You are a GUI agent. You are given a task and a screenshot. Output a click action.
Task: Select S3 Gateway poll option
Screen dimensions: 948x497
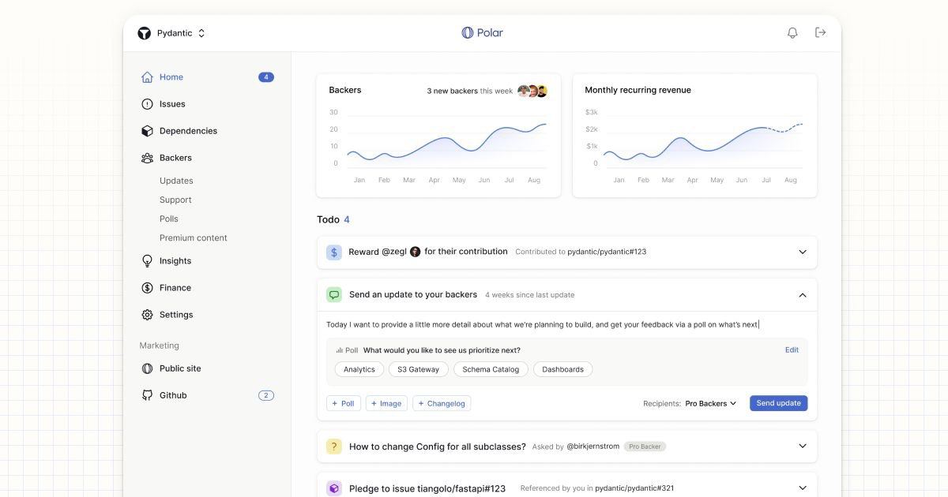point(418,369)
